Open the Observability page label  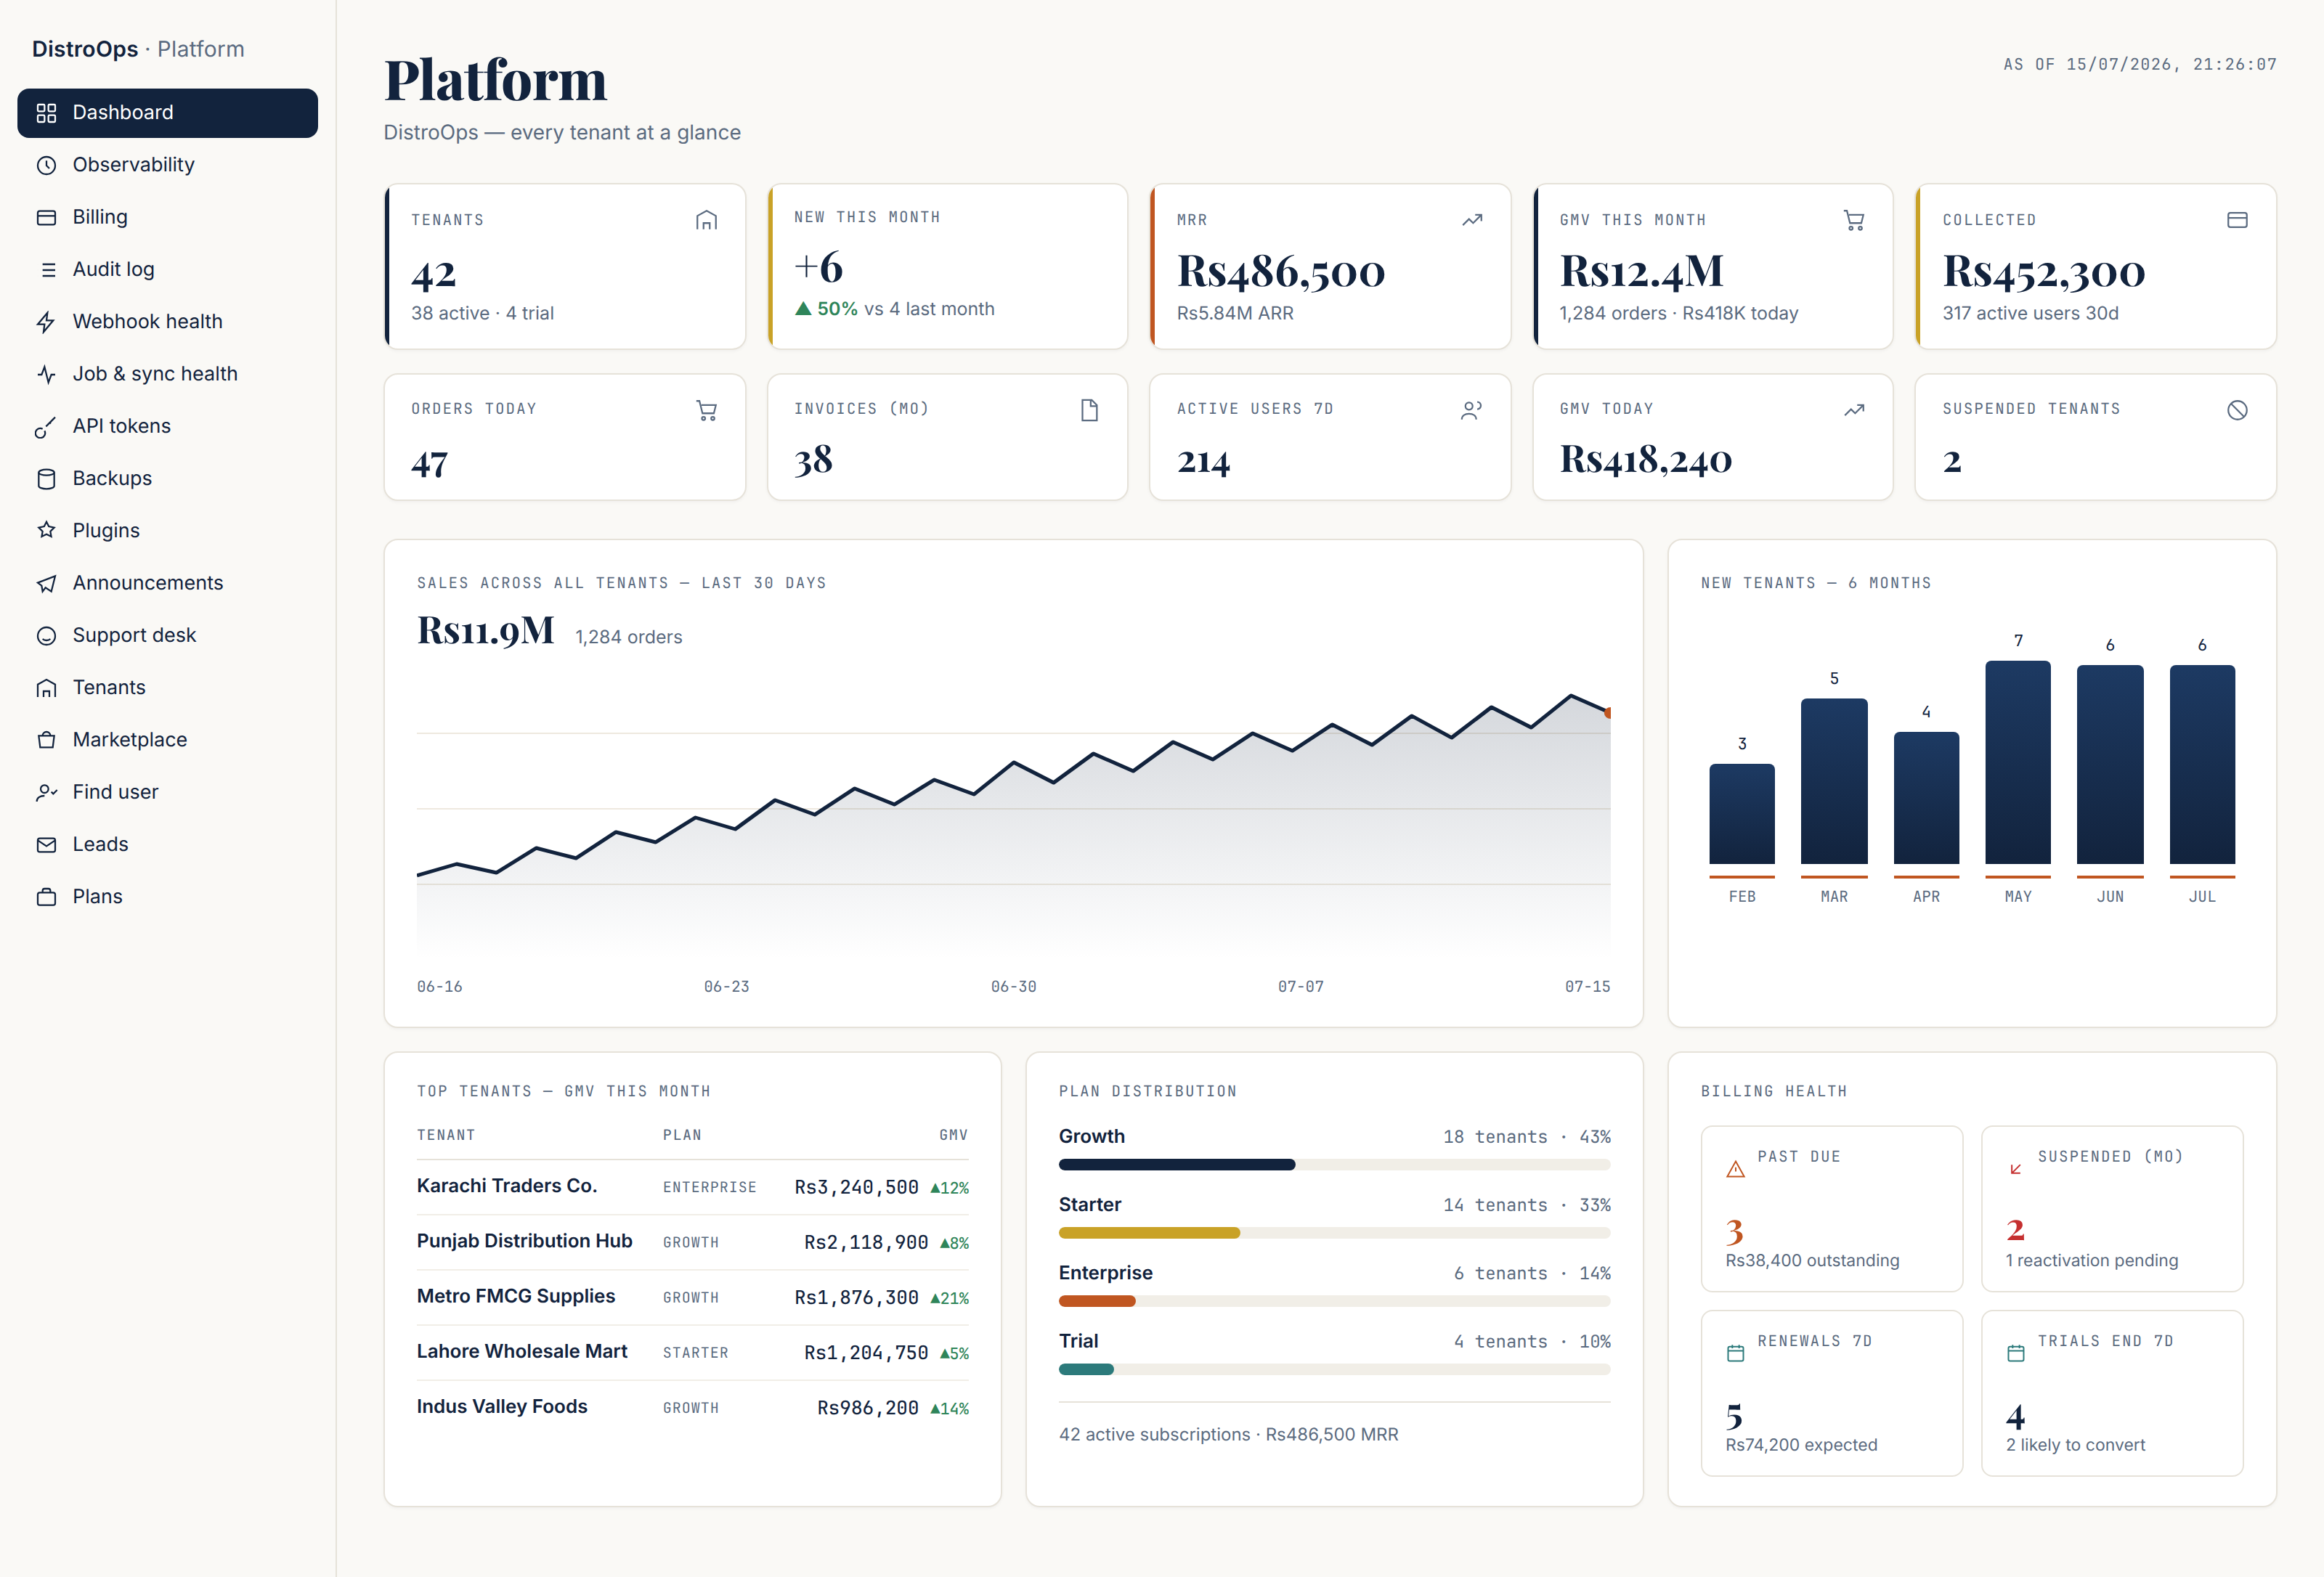[133, 165]
